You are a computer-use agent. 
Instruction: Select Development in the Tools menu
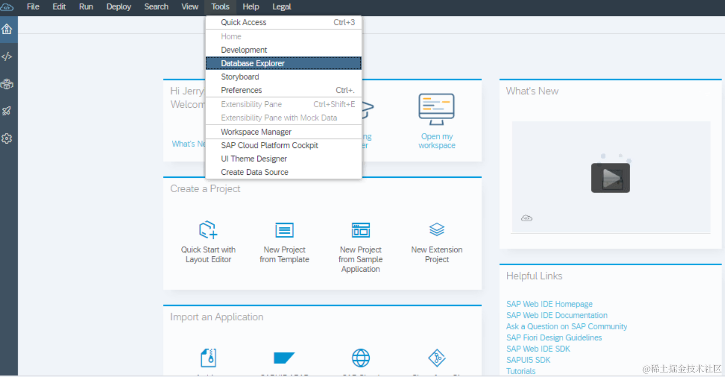coord(283,50)
